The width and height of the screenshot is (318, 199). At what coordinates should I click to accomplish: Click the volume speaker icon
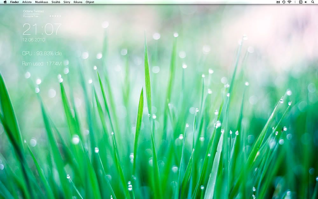click(306, 2)
